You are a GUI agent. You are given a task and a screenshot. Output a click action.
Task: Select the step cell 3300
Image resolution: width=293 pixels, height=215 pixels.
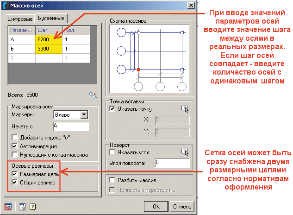49,49
